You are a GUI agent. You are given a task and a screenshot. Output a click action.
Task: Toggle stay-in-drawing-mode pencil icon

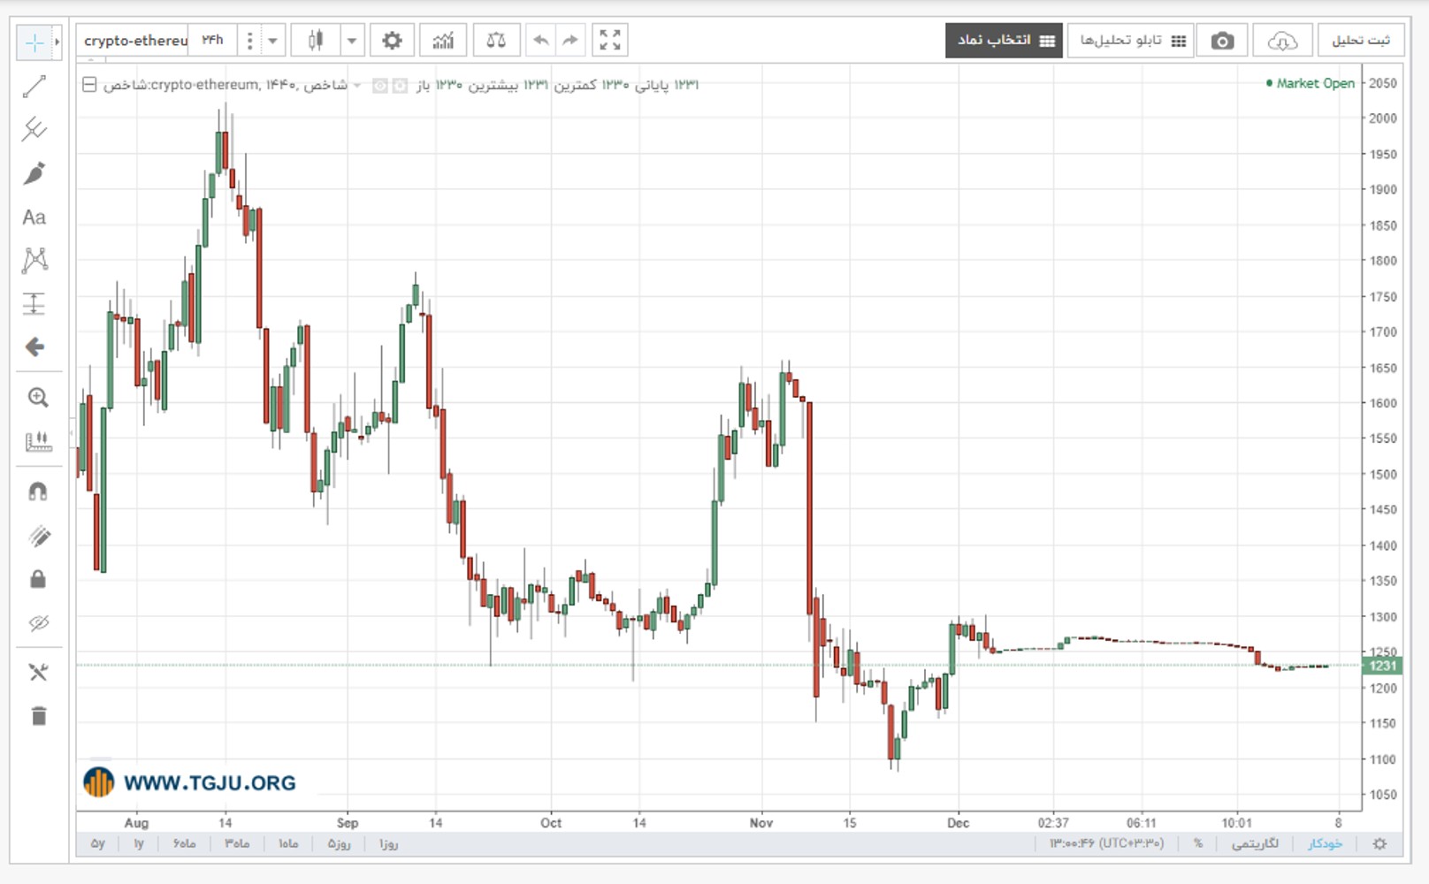[38, 536]
